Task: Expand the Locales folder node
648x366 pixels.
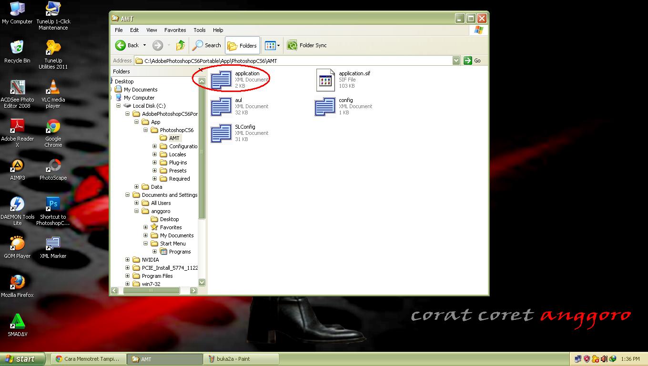Action: pos(155,154)
